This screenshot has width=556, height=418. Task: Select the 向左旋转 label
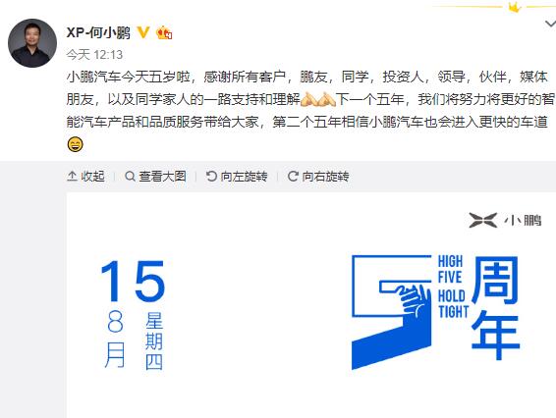(244, 176)
